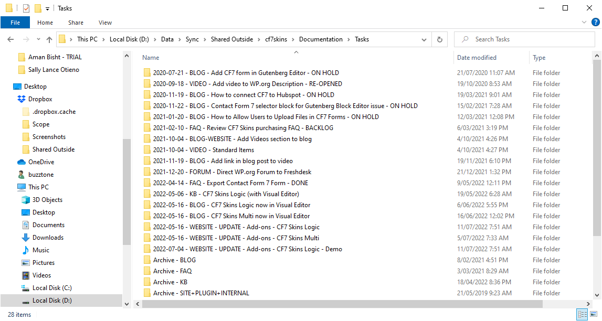Switch to the View ribbon tab
The width and height of the screenshot is (602, 321).
[105, 23]
